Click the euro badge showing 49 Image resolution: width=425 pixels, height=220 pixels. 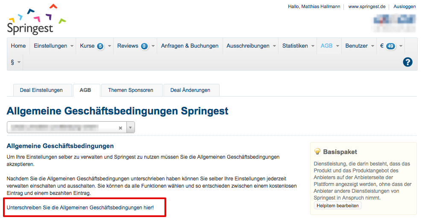click(x=390, y=46)
